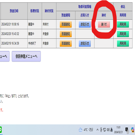This screenshot has width=135, height=135.
Task: Open 到達通知 for the 2024/02/21 10:08:16 row
Action: pos(66,24)
